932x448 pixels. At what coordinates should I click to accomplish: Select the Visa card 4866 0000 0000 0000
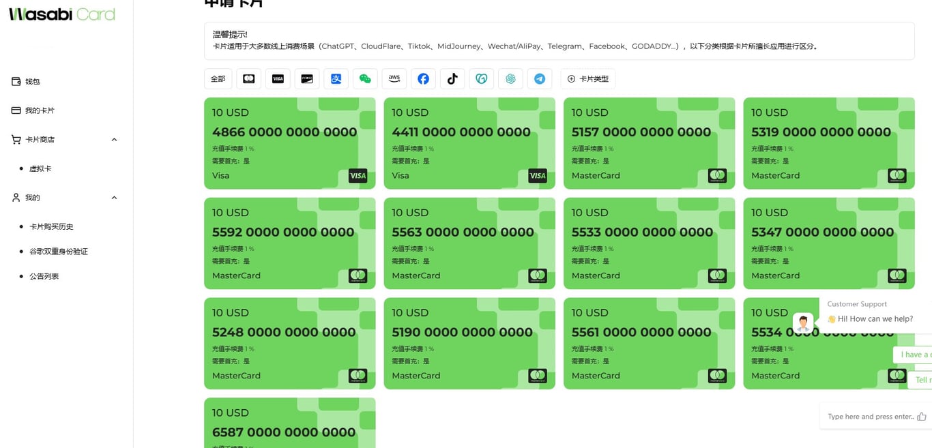[x=290, y=143]
